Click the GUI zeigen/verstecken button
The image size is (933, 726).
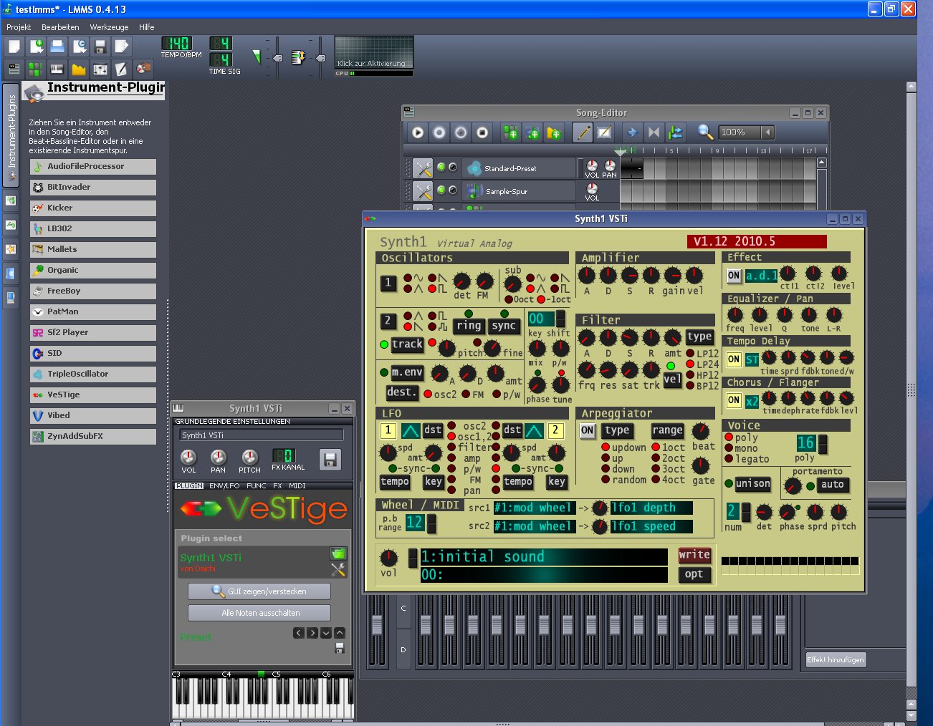tap(259, 591)
